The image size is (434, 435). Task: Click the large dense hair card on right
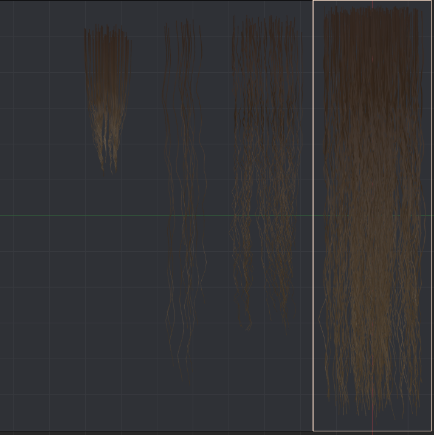372,212
